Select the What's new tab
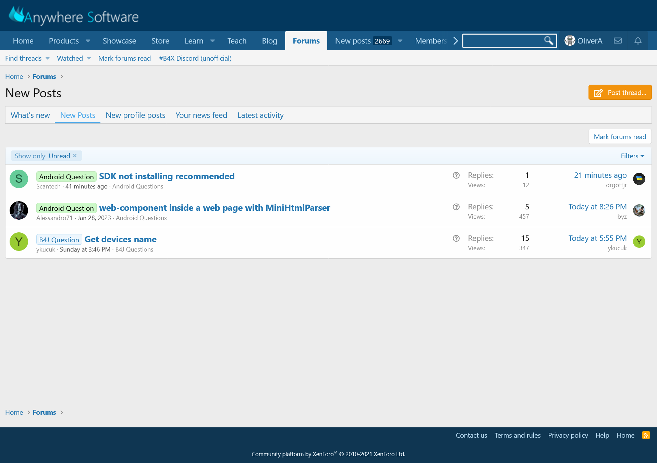 tap(30, 115)
